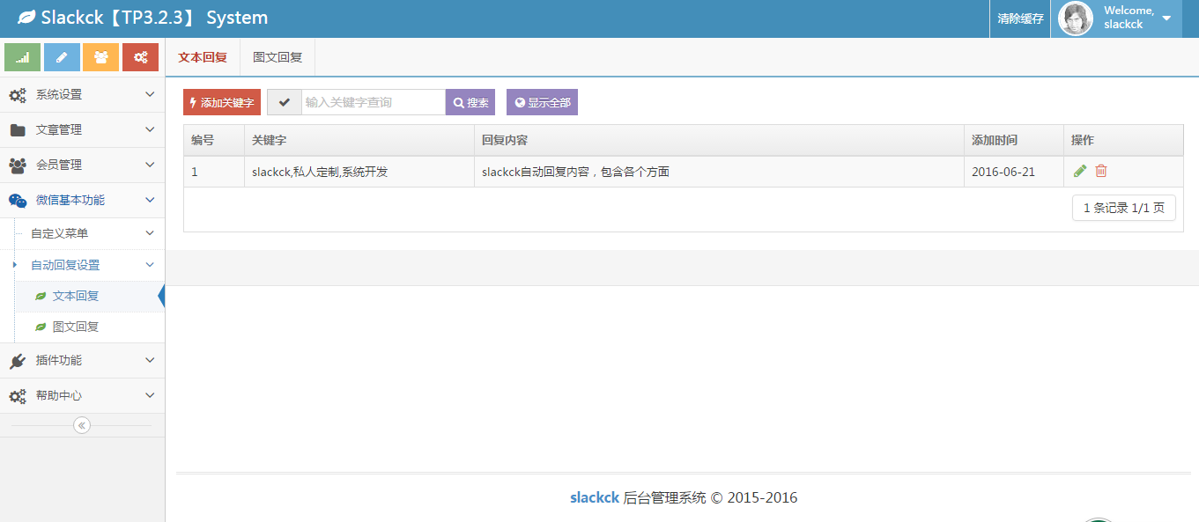Switch to the 图文回复 tab
Image resolution: width=1199 pixels, height=522 pixels.
[x=278, y=57]
